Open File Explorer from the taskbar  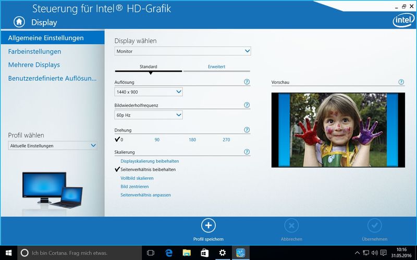pos(187,253)
